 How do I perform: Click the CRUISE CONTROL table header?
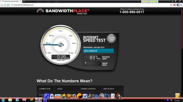pos(88,89)
